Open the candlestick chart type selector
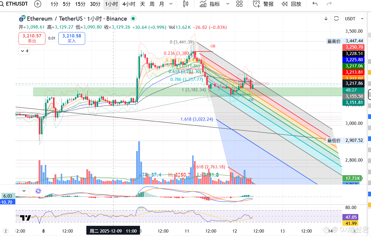The width and height of the screenshot is (371, 237). 186,4
